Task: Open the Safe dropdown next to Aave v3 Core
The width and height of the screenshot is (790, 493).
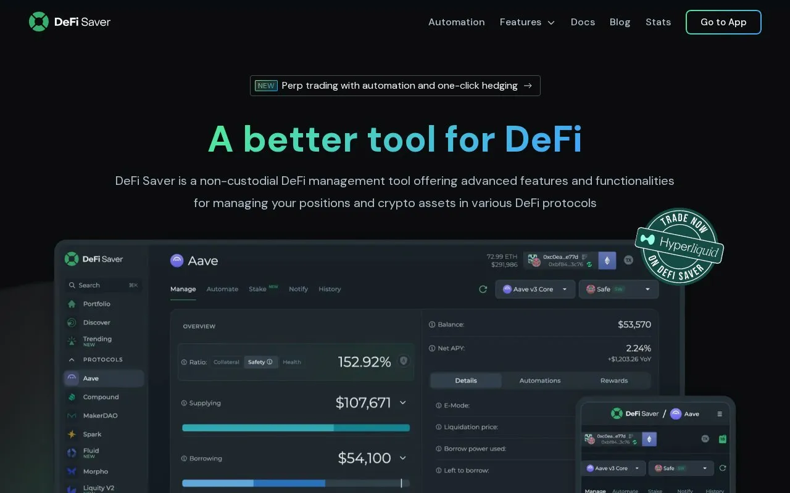Action: 618,289
